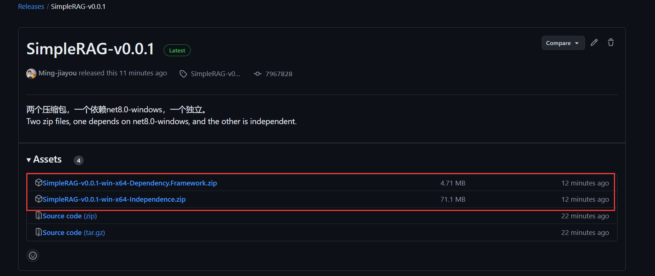This screenshot has height=276, width=655.
Task: Click package icon of Dependency.Framework zip
Action: coord(39,183)
